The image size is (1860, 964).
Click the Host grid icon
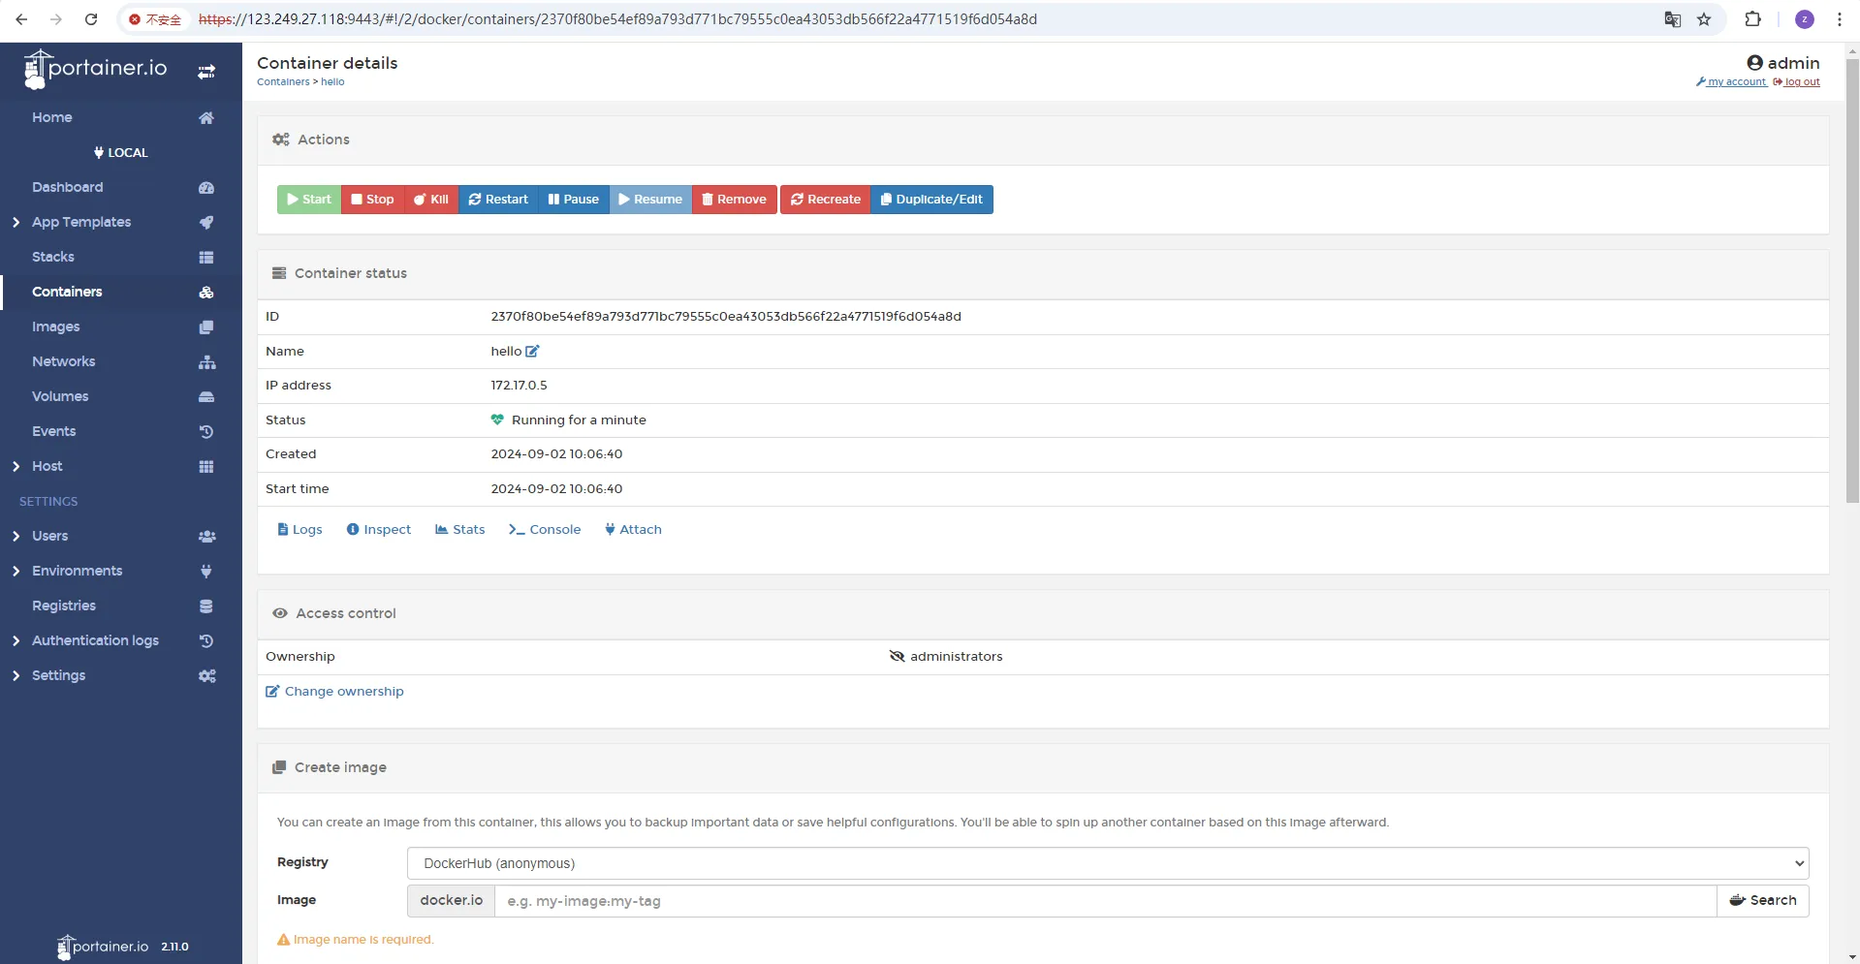click(x=206, y=467)
